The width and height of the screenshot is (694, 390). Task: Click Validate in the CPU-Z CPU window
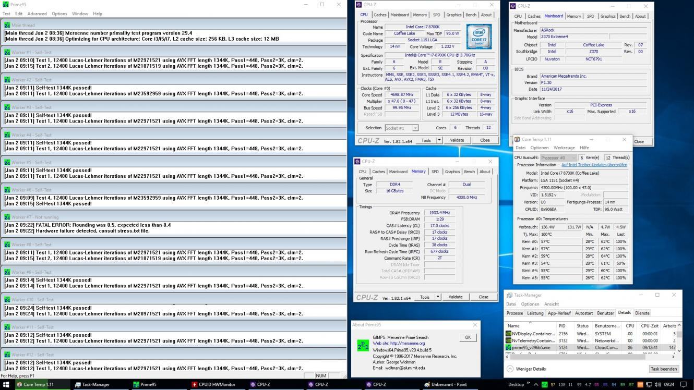coord(457,140)
